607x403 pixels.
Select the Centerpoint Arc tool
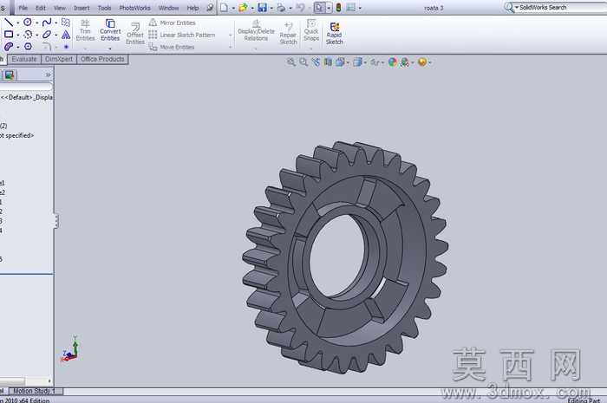tap(28, 35)
